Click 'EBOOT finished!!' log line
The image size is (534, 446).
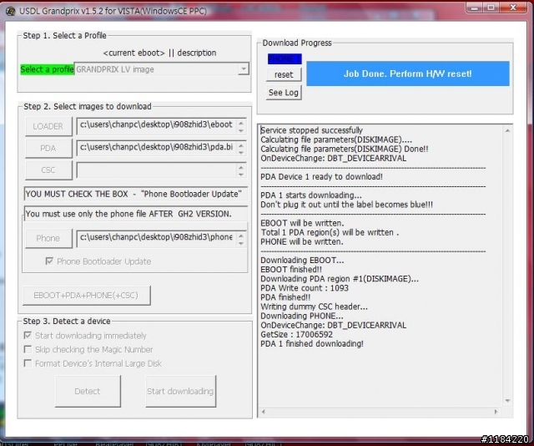point(291,270)
